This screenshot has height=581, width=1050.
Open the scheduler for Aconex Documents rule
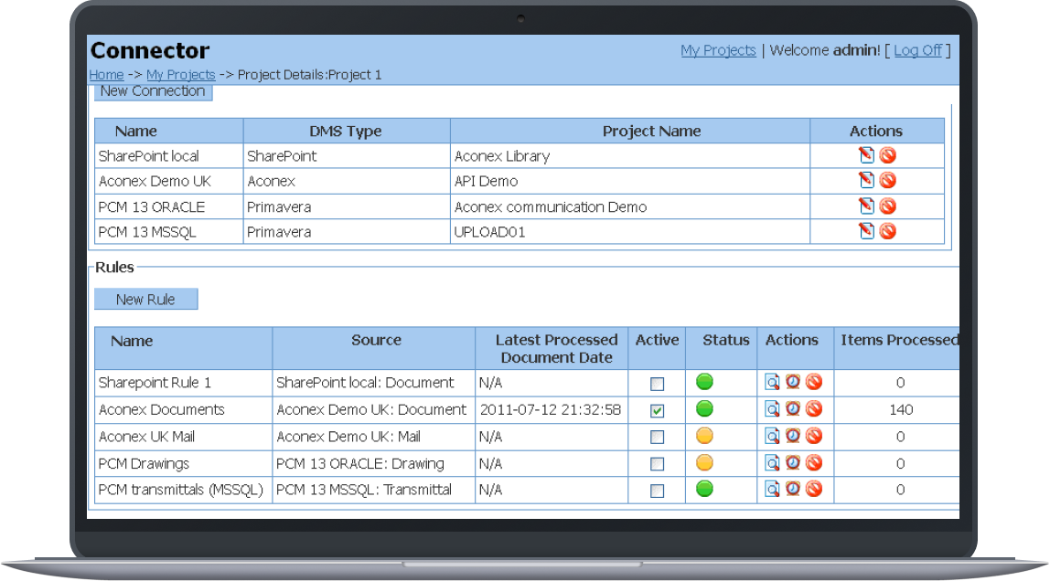click(792, 408)
